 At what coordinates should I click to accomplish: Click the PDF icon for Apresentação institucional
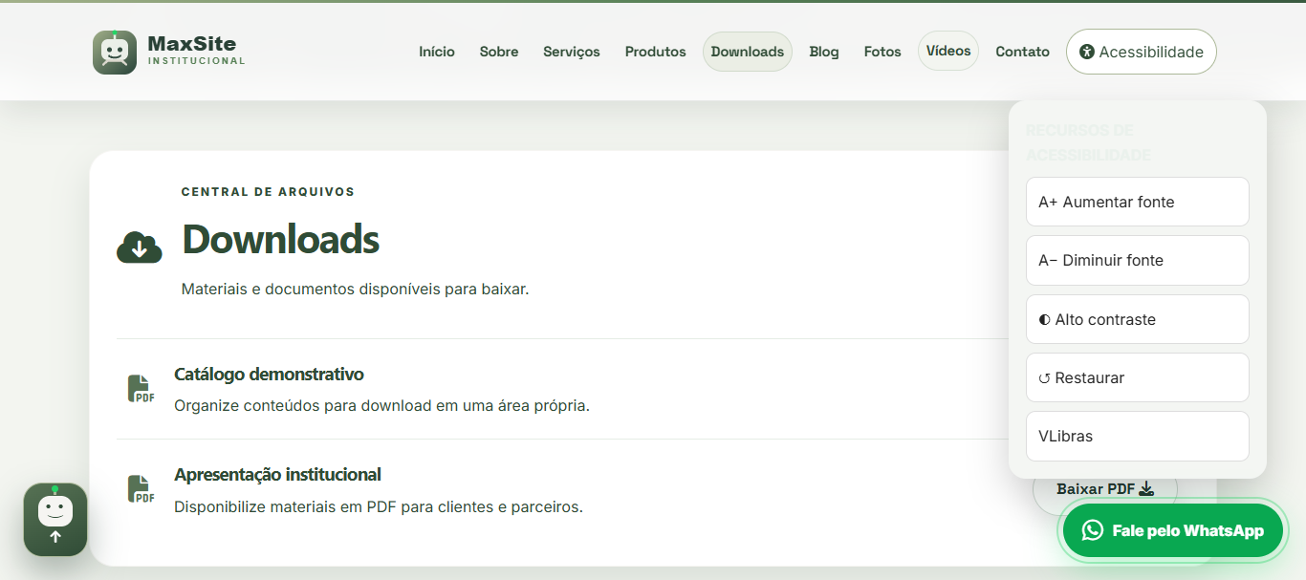click(x=141, y=489)
